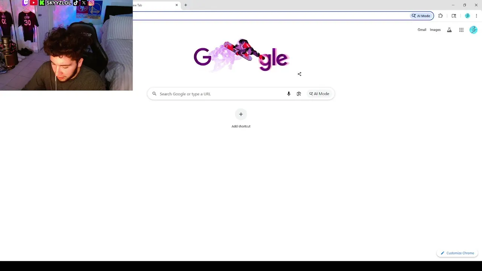Image resolution: width=482 pixels, height=271 pixels.
Task: Open the Chrome three-dot menu
Action: [476, 16]
